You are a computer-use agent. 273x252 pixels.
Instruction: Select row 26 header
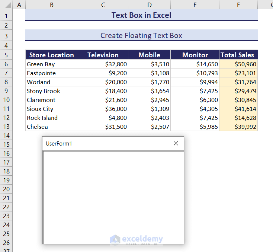point(6,243)
